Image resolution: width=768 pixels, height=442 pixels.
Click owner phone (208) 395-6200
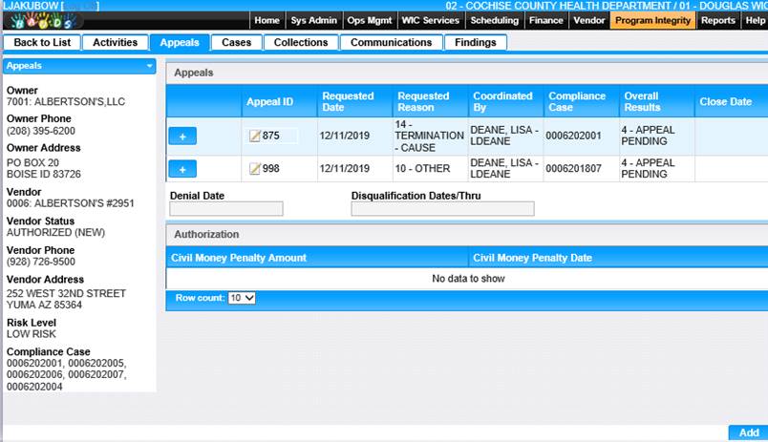click(41, 131)
